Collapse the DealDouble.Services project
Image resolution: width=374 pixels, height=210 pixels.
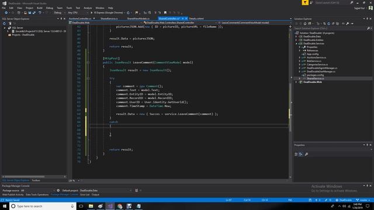(296, 44)
